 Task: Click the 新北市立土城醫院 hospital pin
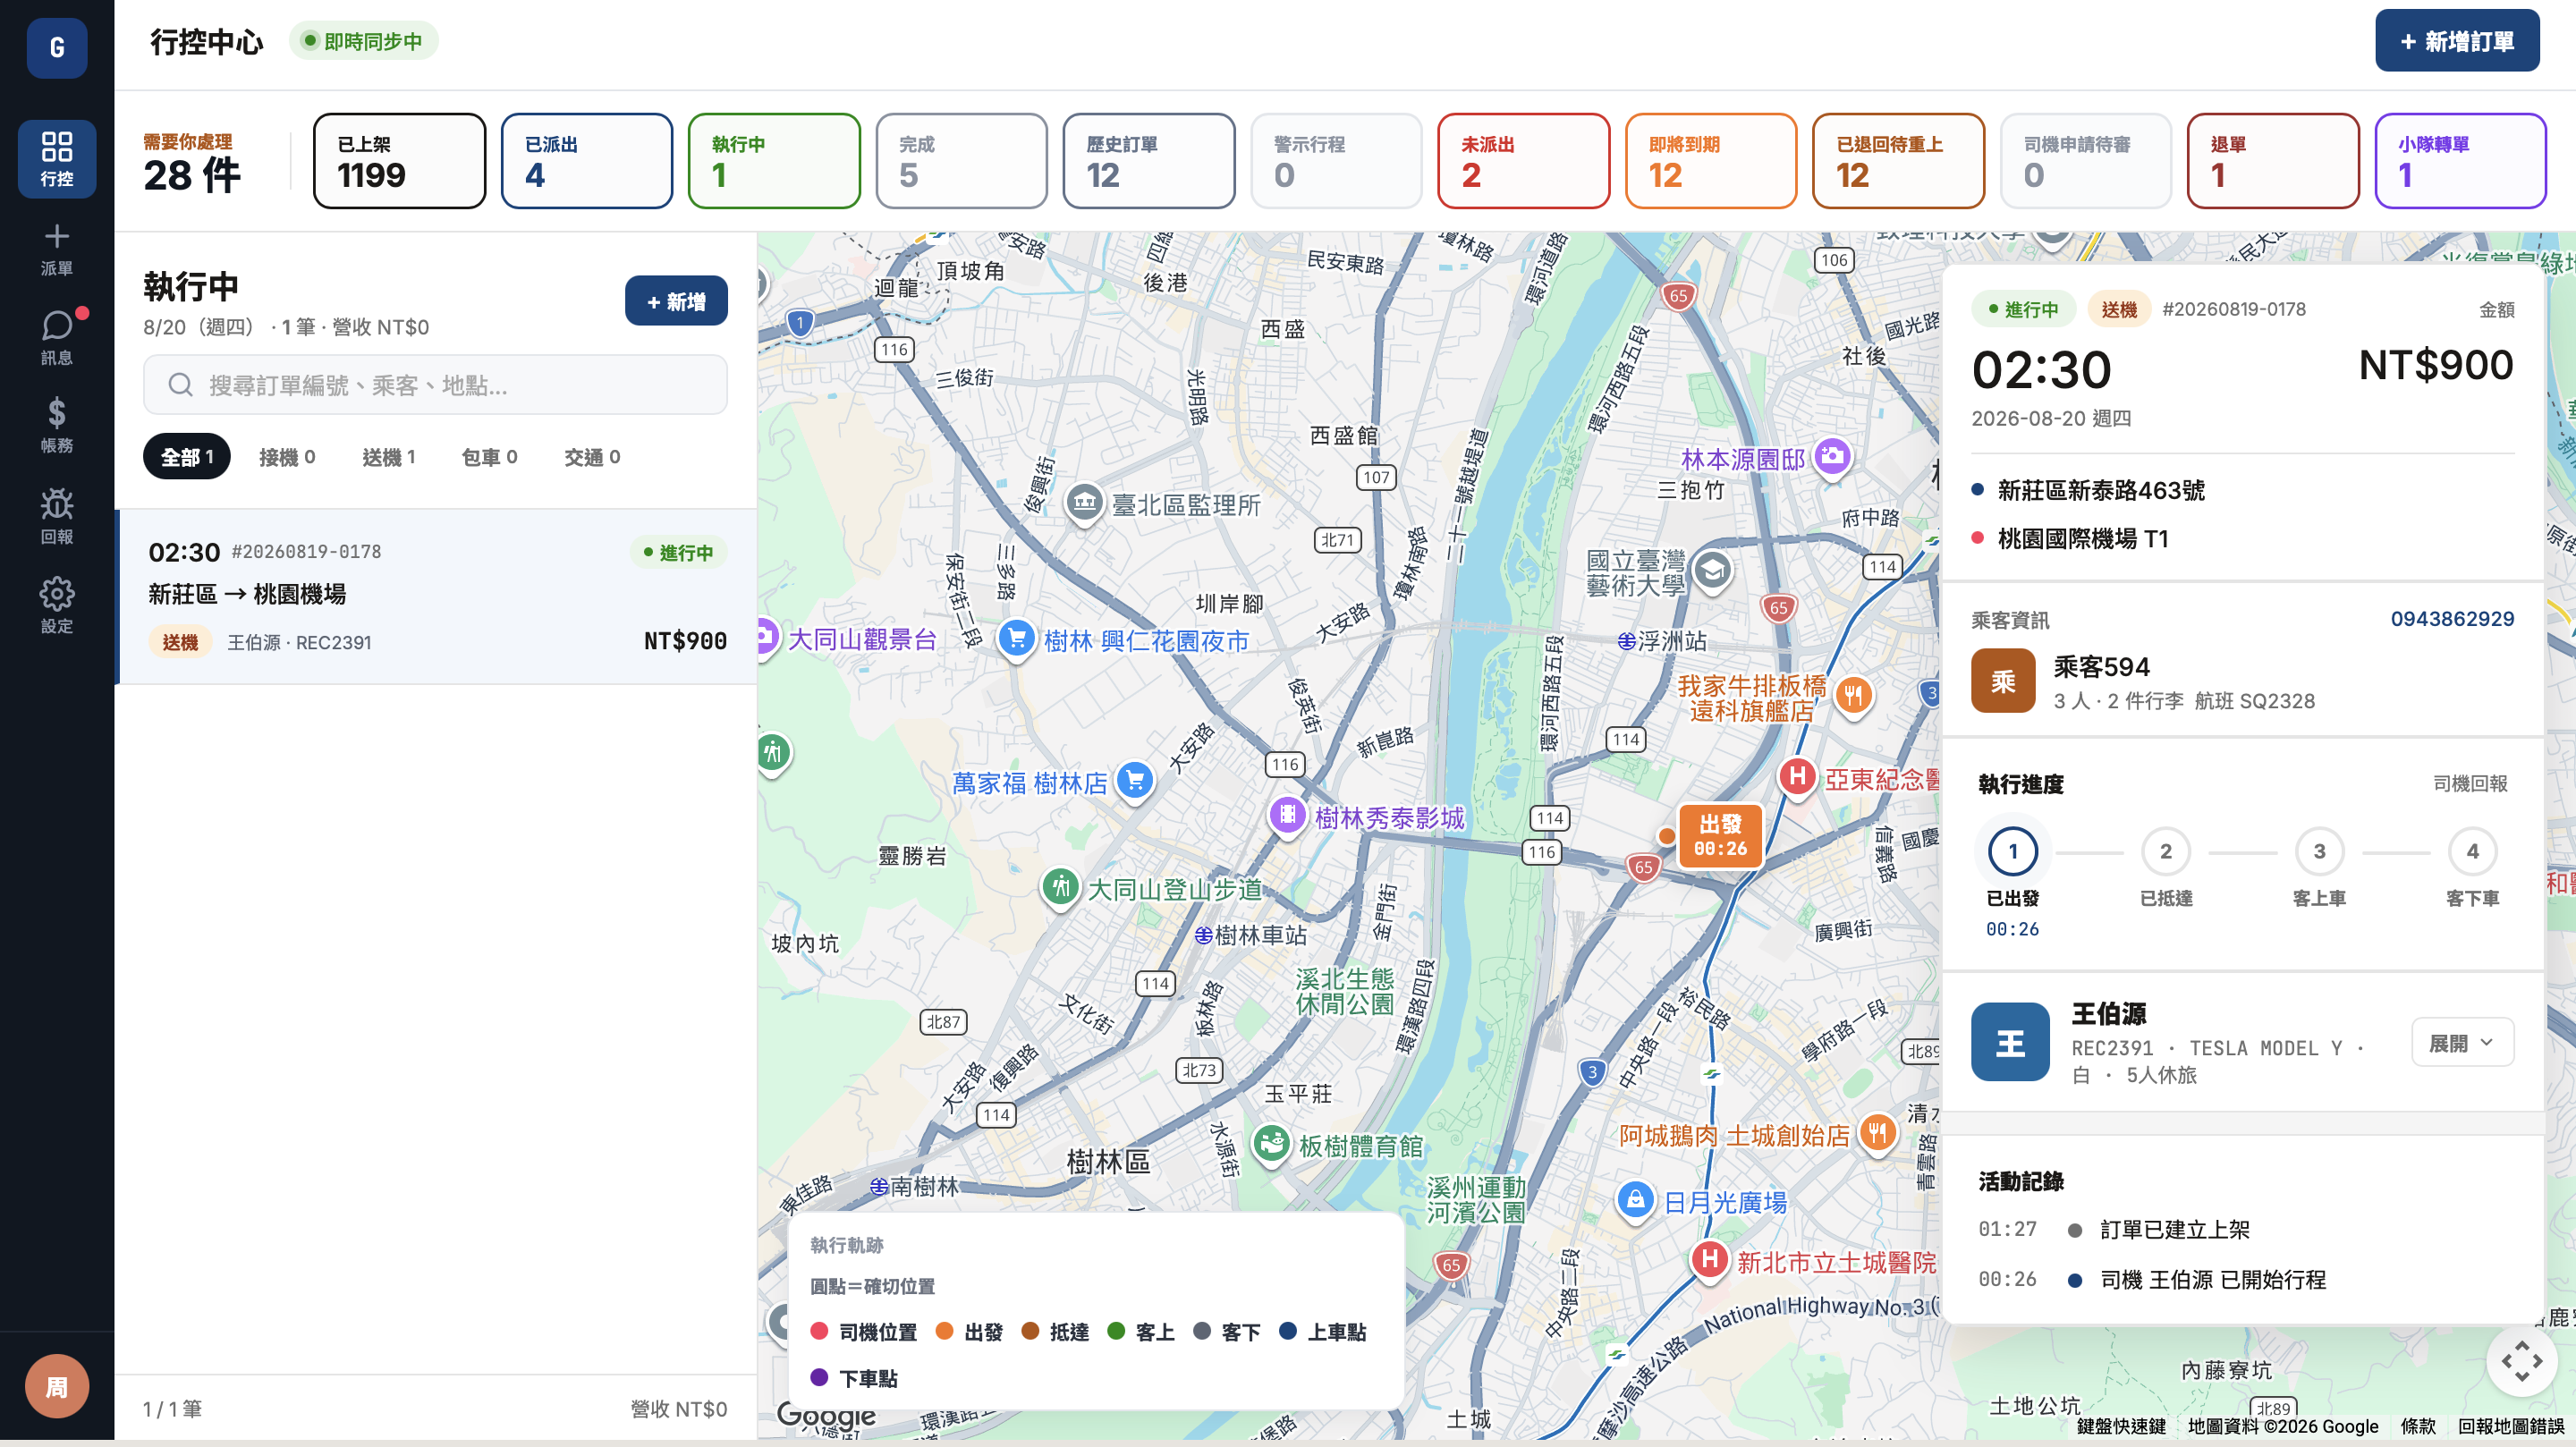pyautogui.click(x=1710, y=1259)
